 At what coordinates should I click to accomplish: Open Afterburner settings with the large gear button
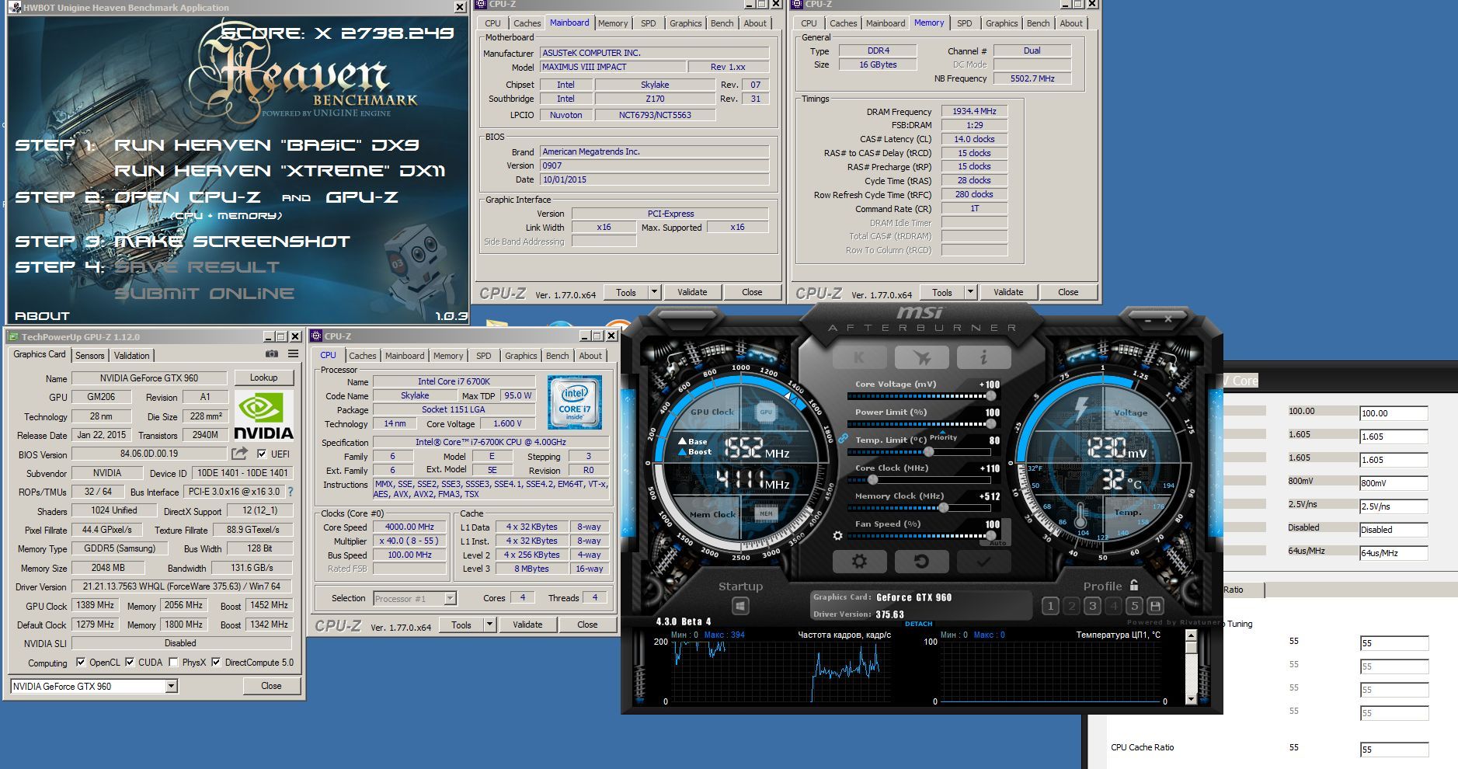coord(859,561)
